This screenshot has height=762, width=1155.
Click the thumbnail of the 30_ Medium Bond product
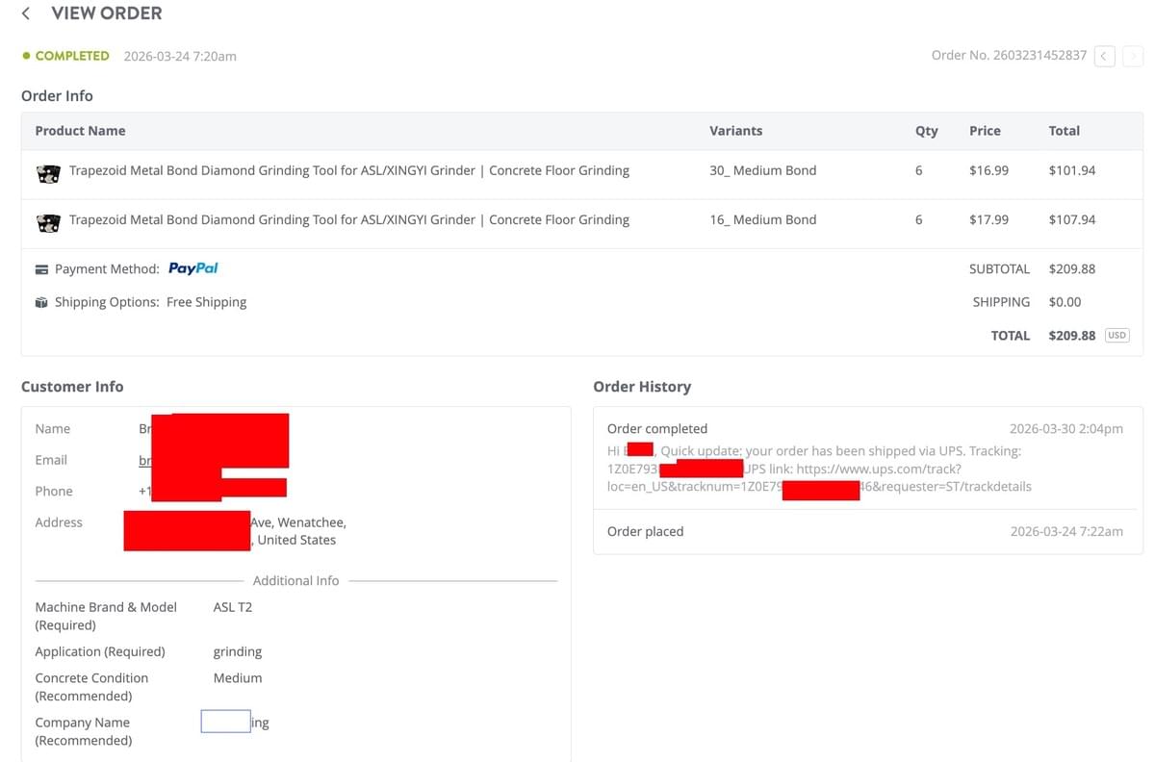click(x=48, y=174)
